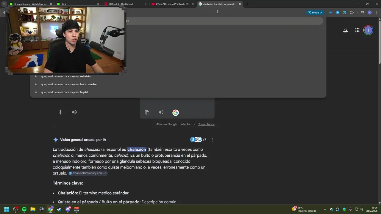
Task: Click the Comentarios link
Action: click(206, 124)
